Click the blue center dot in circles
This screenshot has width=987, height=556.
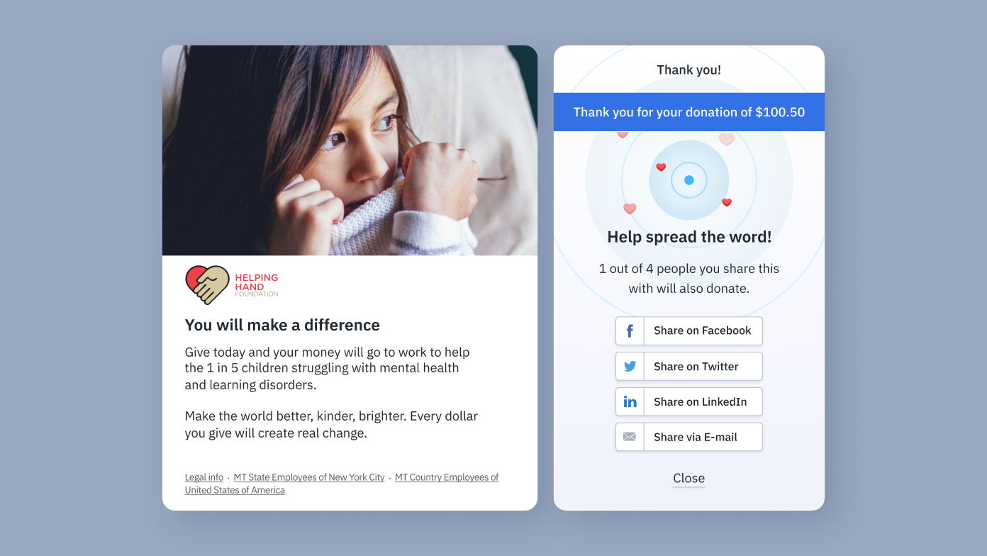(689, 180)
